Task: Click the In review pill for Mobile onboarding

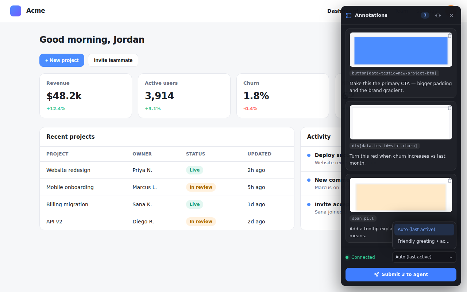Action: (x=201, y=187)
